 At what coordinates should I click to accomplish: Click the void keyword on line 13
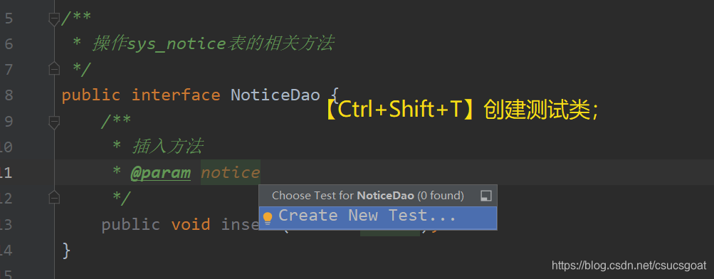tap(191, 224)
